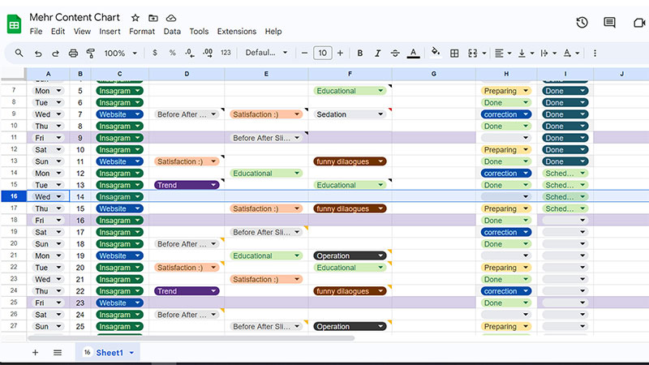649x365 pixels.
Task: Check the cloud save status icon
Action: 171,18
